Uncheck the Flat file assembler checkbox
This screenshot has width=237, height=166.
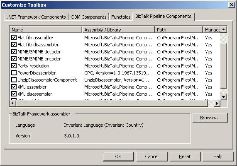coord(14,38)
